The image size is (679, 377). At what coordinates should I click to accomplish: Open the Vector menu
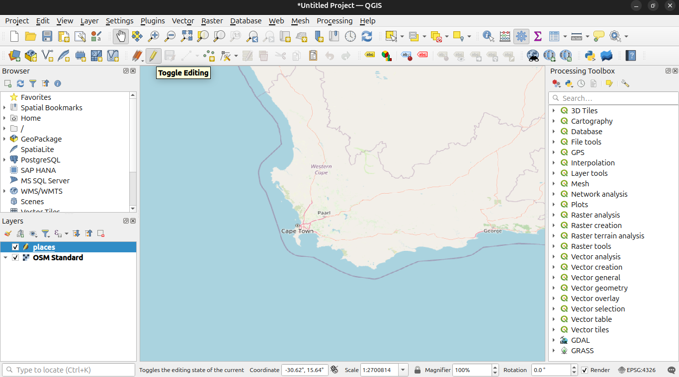[x=182, y=21]
